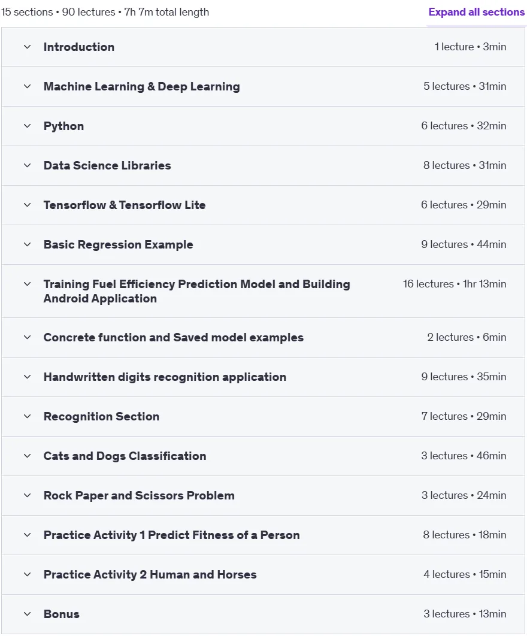The image size is (527, 636).
Task: Expand the Basic Regression Example chevron
Action: [x=27, y=244]
